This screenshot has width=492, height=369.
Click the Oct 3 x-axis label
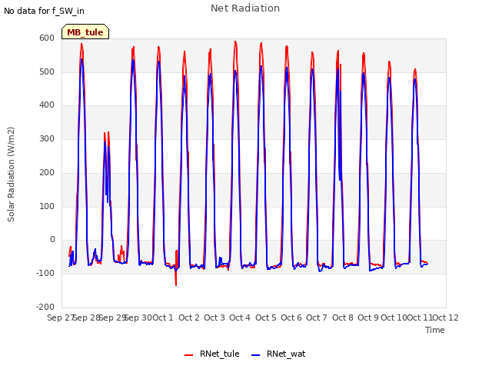(x=214, y=317)
